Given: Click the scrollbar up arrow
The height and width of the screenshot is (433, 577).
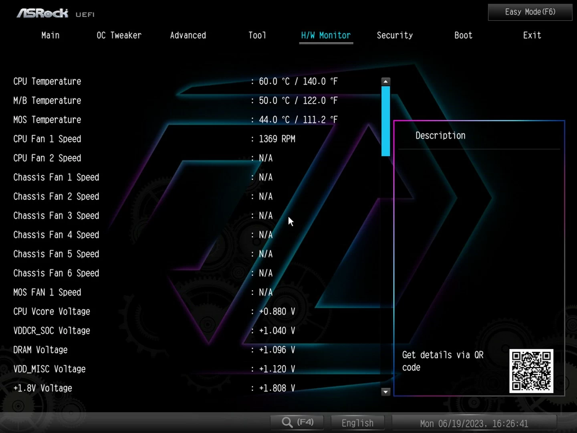Looking at the screenshot, I should pos(385,81).
